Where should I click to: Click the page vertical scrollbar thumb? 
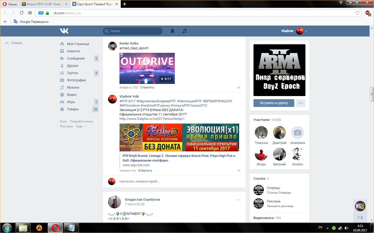(x=372, y=94)
